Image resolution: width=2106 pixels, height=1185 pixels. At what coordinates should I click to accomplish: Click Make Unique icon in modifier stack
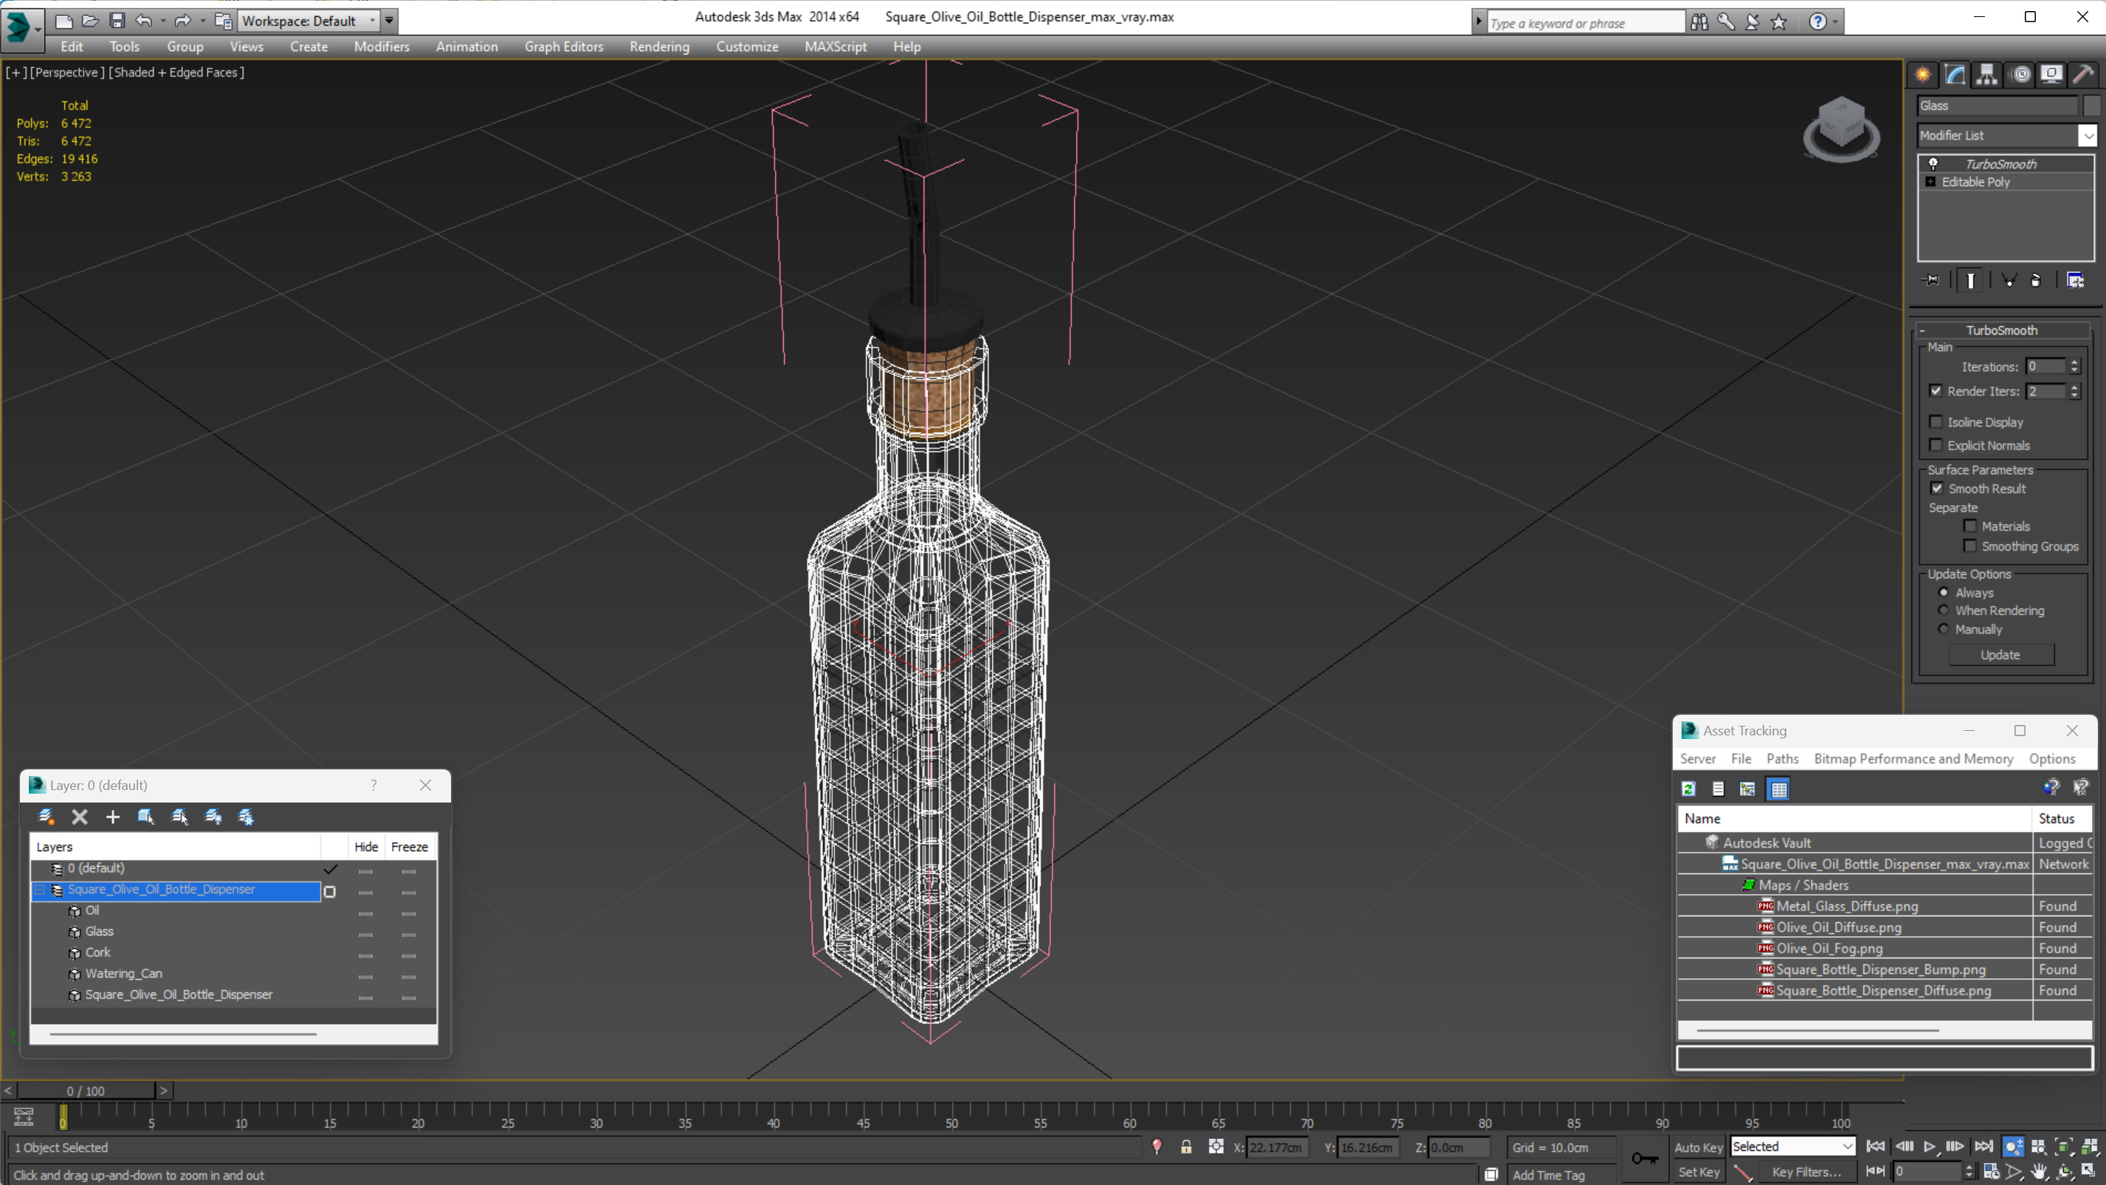2009,281
